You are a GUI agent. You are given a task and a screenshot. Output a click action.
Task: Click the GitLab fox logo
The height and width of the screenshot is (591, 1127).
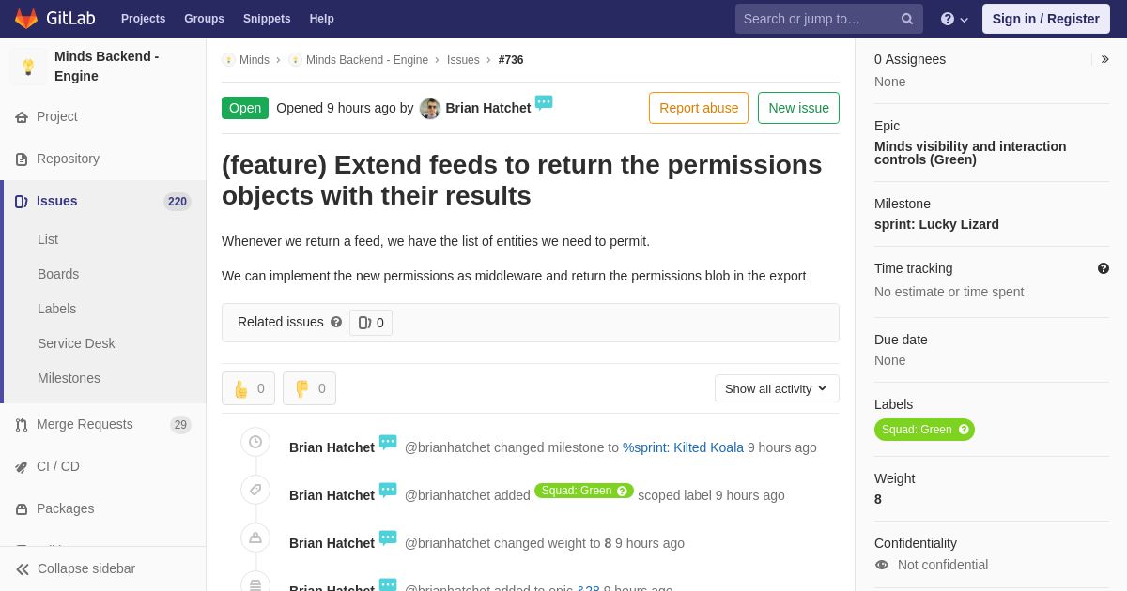[26, 19]
